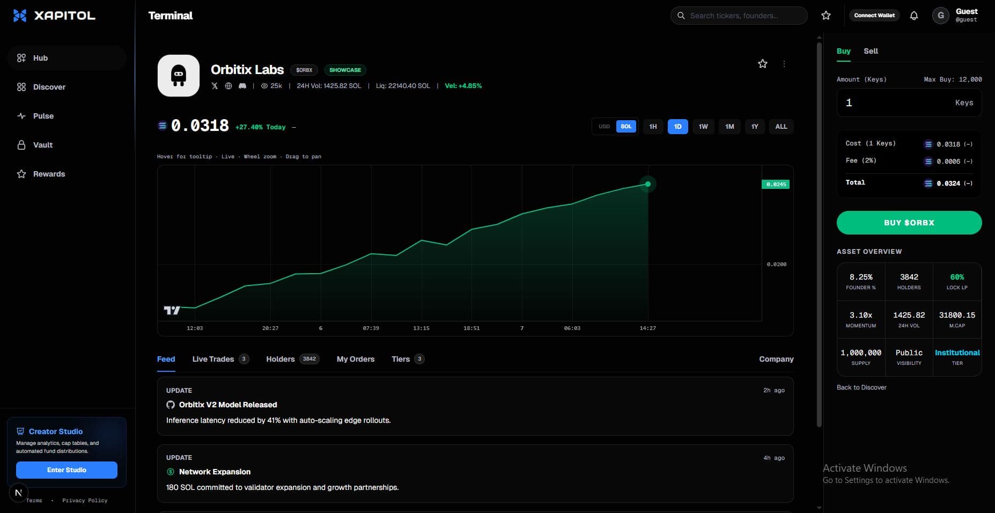
Task: Click the Max Buy: 12,000 label
Action: tap(953, 79)
